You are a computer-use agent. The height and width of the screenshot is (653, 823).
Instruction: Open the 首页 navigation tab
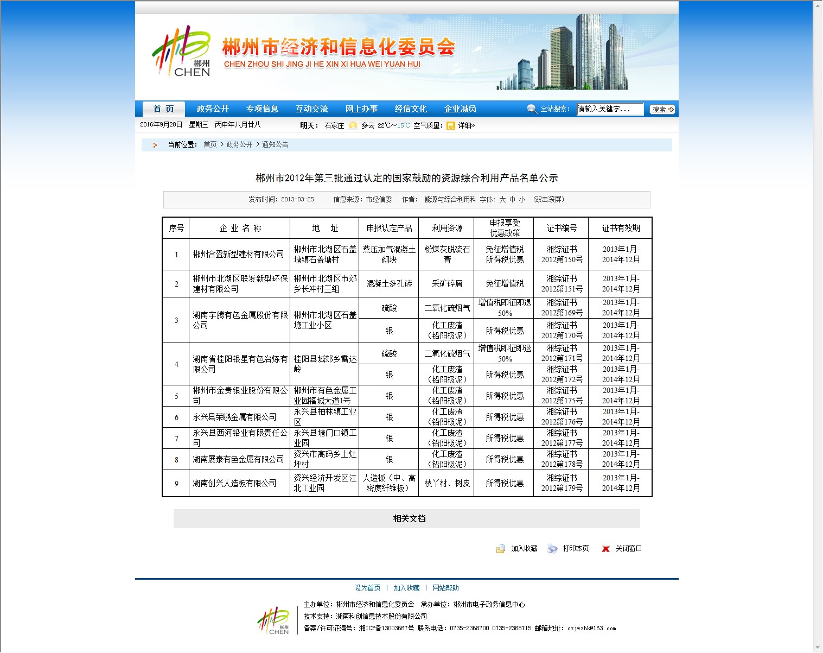click(x=164, y=109)
